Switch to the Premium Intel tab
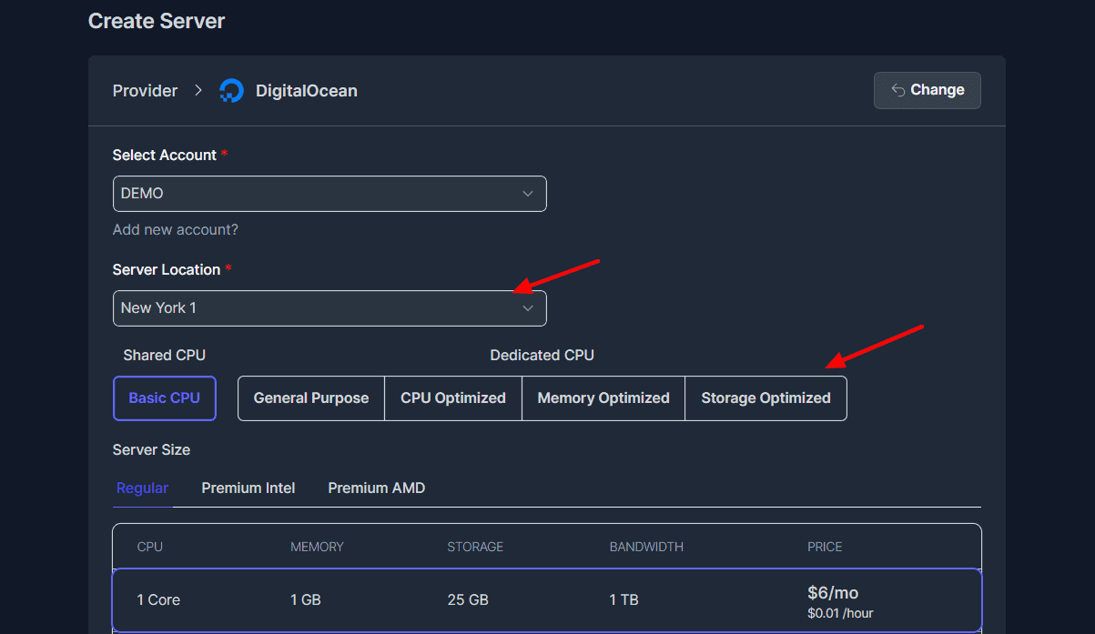Image resolution: width=1095 pixels, height=634 pixels. (248, 488)
